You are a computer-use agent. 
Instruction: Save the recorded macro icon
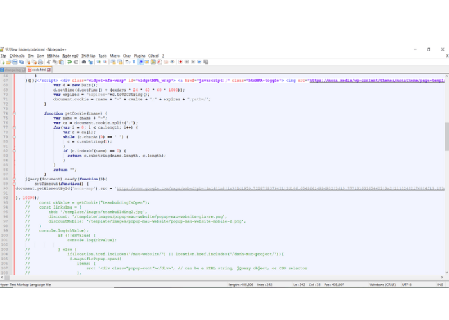[x=206, y=61]
